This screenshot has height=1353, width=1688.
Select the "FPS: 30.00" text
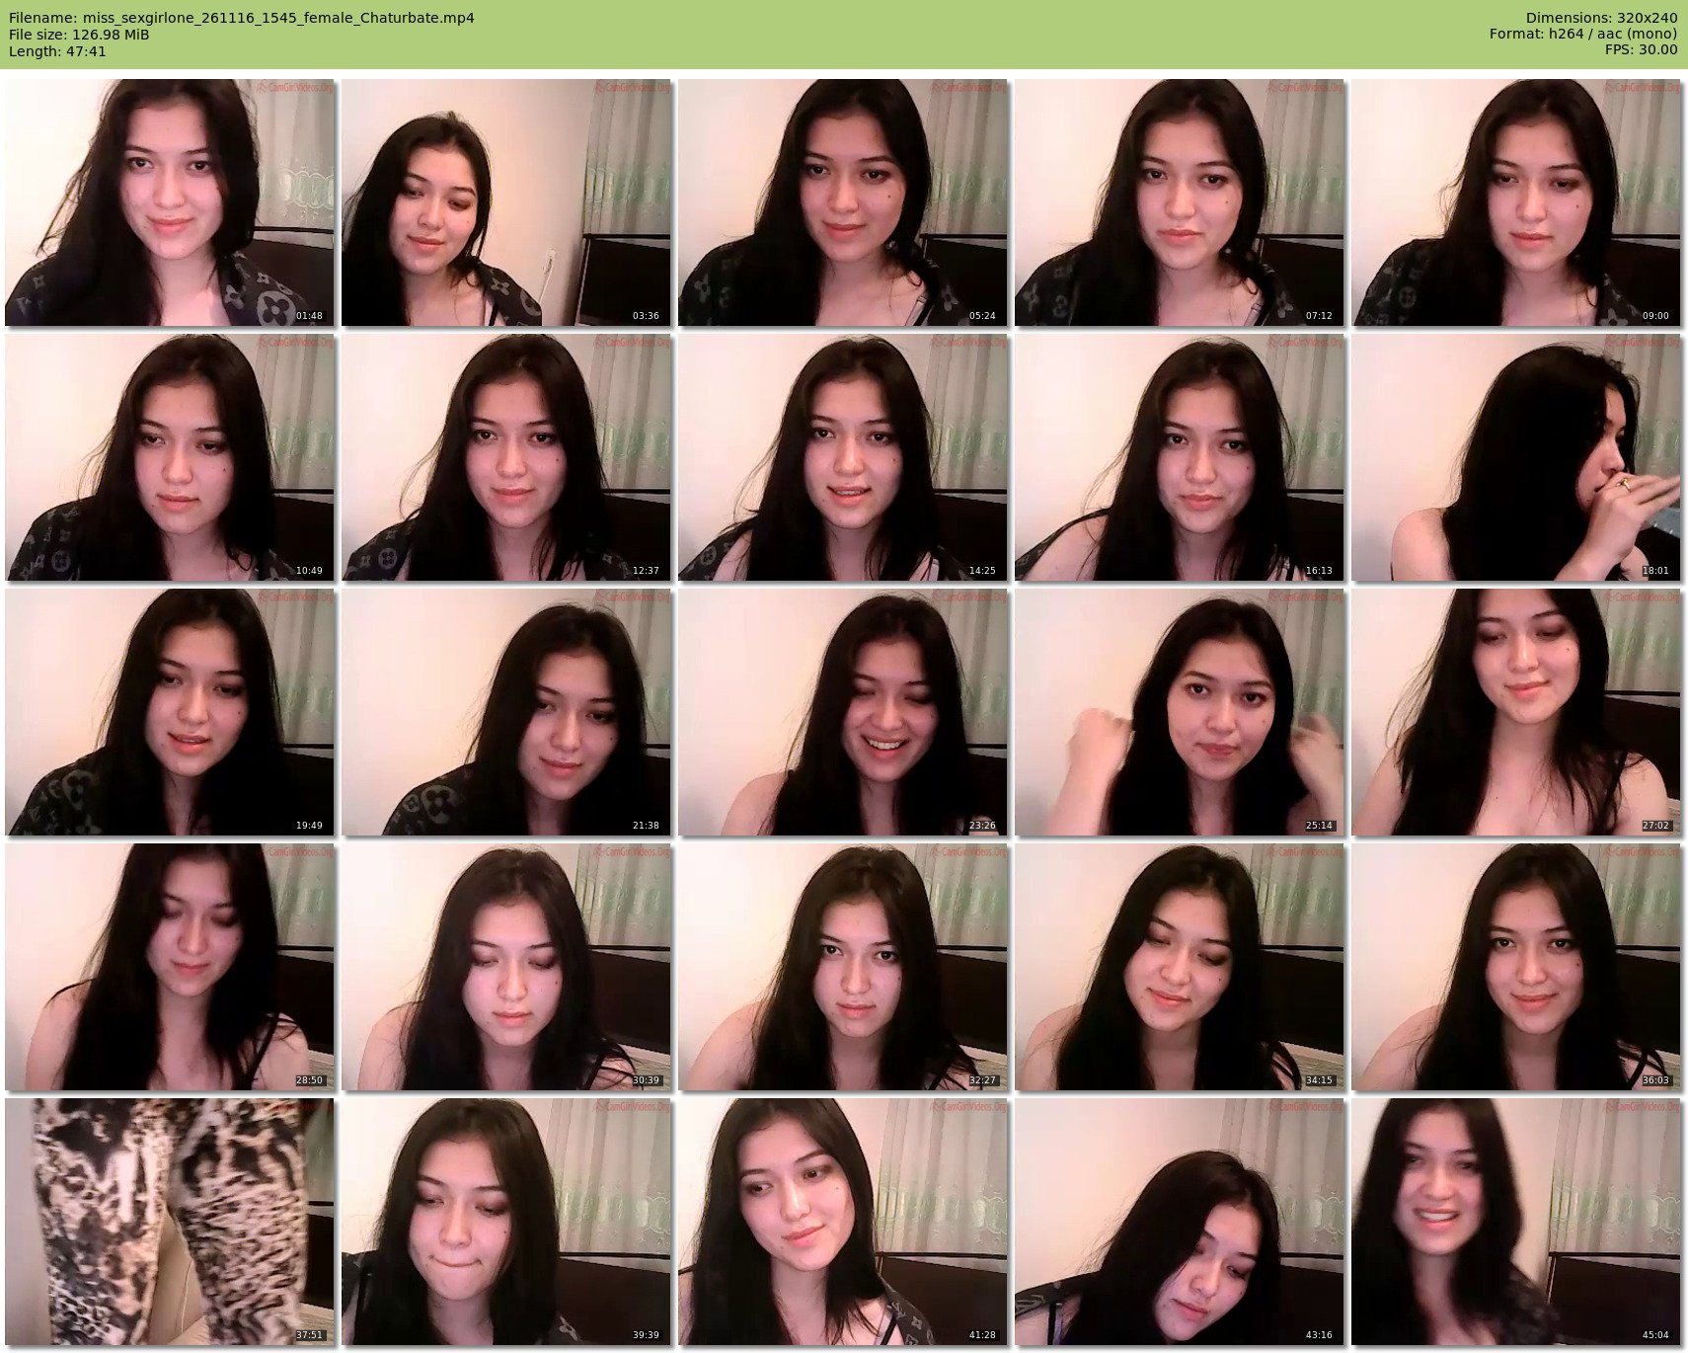(1641, 50)
